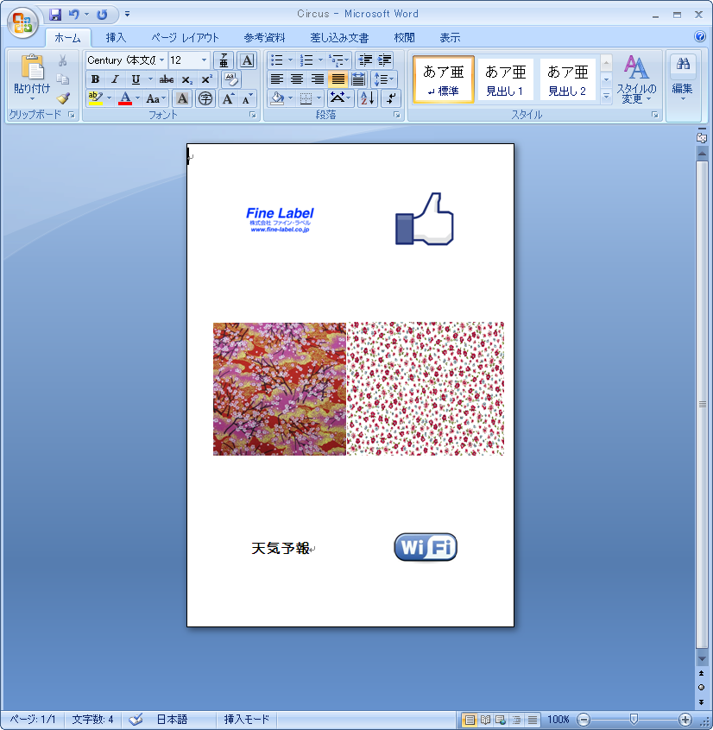Open the ページ レイアウト tab

coord(185,38)
